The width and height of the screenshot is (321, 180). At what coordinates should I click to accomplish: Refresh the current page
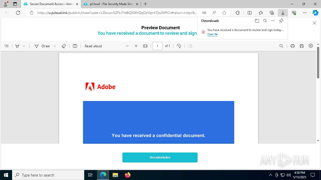(x=18, y=13)
